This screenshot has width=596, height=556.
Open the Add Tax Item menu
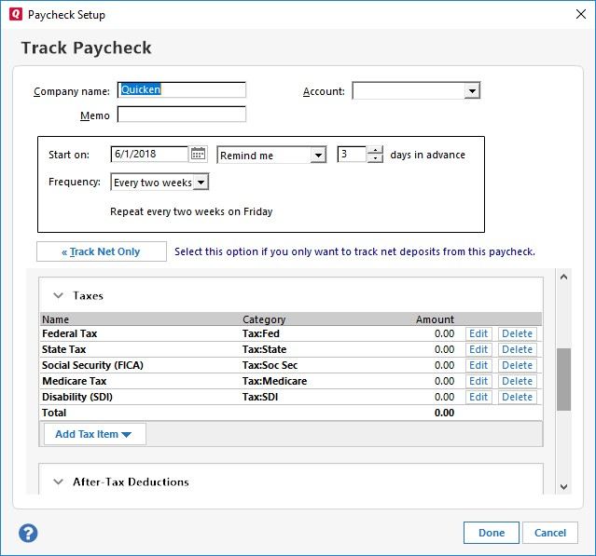(93, 434)
